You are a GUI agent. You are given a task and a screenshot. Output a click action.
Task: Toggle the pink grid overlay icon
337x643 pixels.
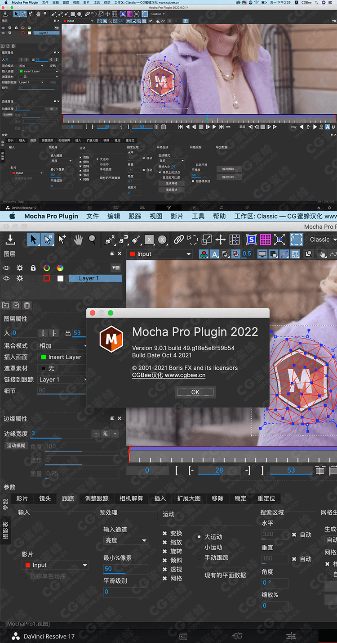[266, 240]
